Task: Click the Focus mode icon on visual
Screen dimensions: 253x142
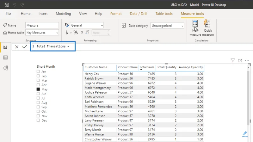Action: click(x=240, y=61)
